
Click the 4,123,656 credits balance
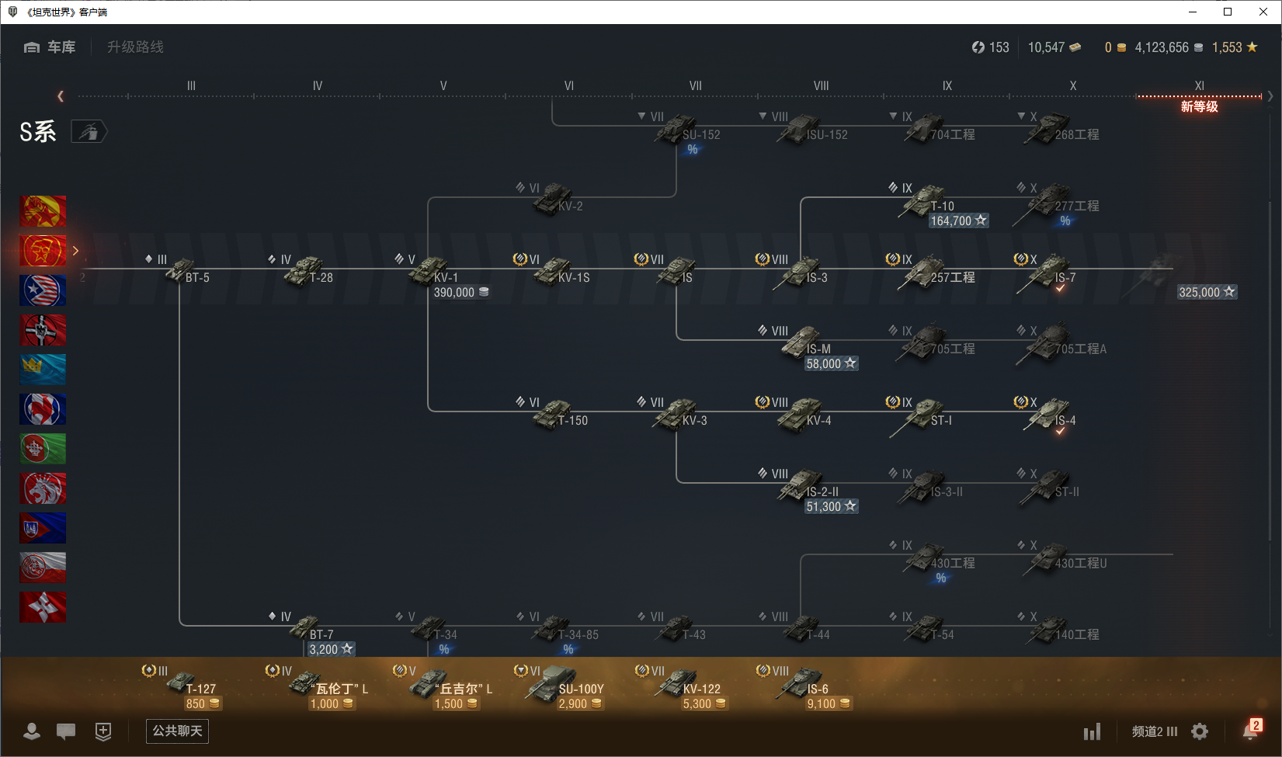(x=1169, y=47)
